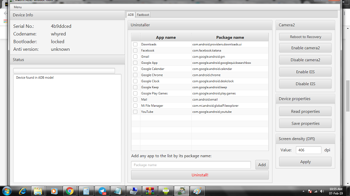Check the Gmail app checkbox
The width and height of the screenshot is (350, 196).
coord(135,56)
